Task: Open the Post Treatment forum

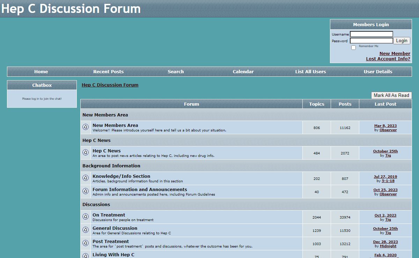Action: (x=111, y=241)
